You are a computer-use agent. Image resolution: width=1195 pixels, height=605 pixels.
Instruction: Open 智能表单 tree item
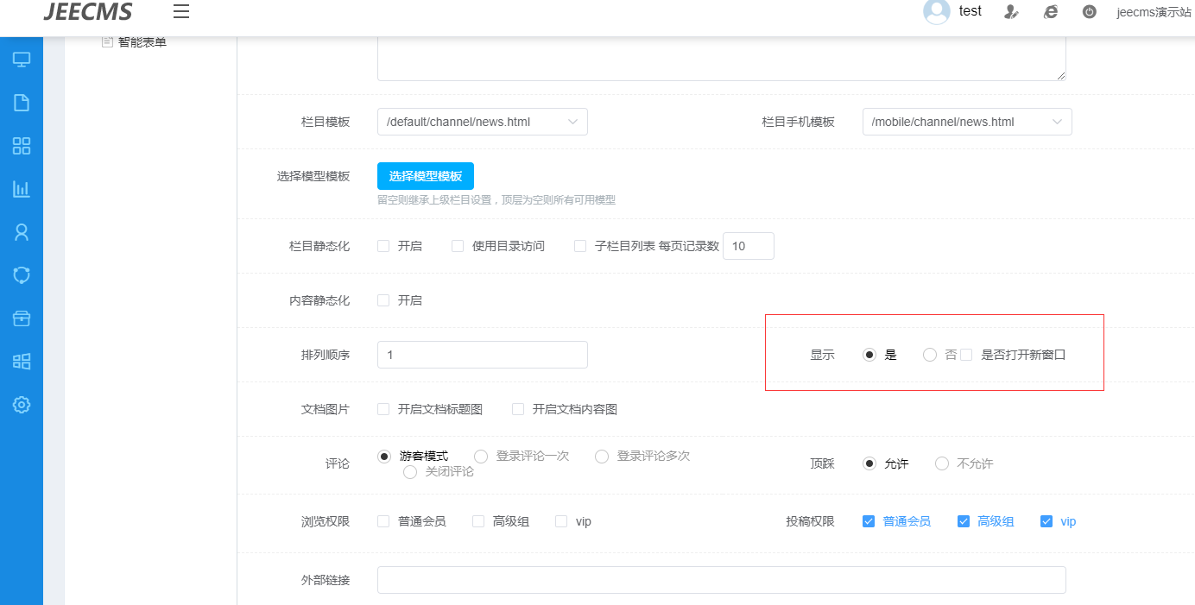(x=142, y=41)
